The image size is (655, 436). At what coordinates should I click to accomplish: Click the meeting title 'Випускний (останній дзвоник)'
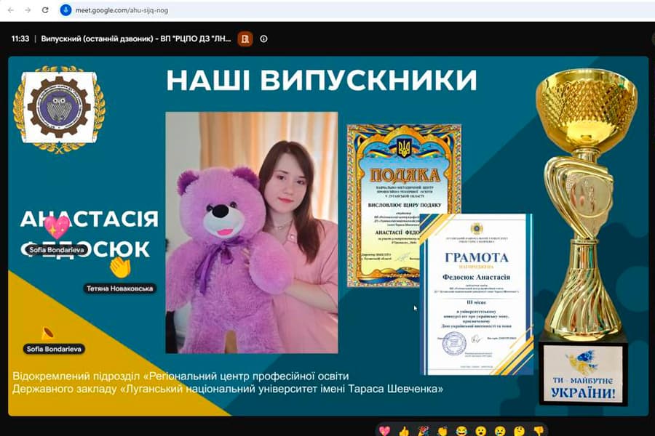point(98,39)
